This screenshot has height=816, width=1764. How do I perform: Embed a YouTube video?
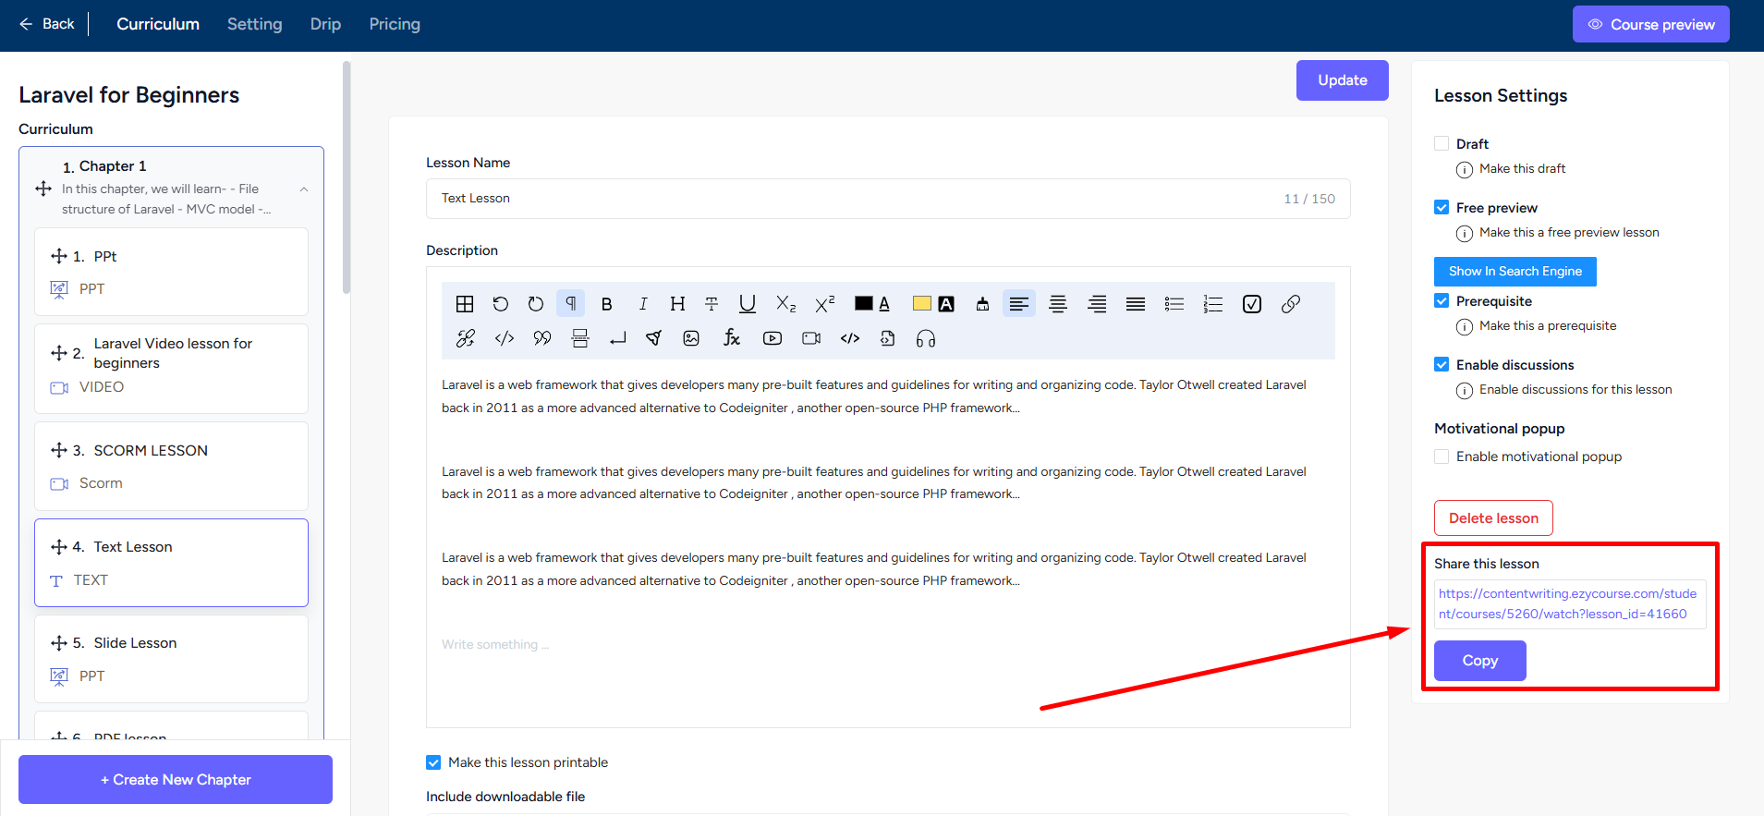[773, 338]
